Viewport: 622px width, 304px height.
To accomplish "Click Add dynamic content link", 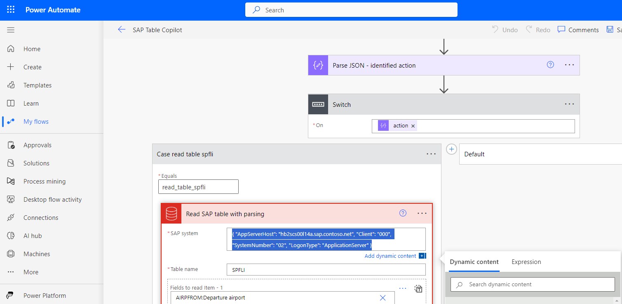I will [x=390, y=256].
